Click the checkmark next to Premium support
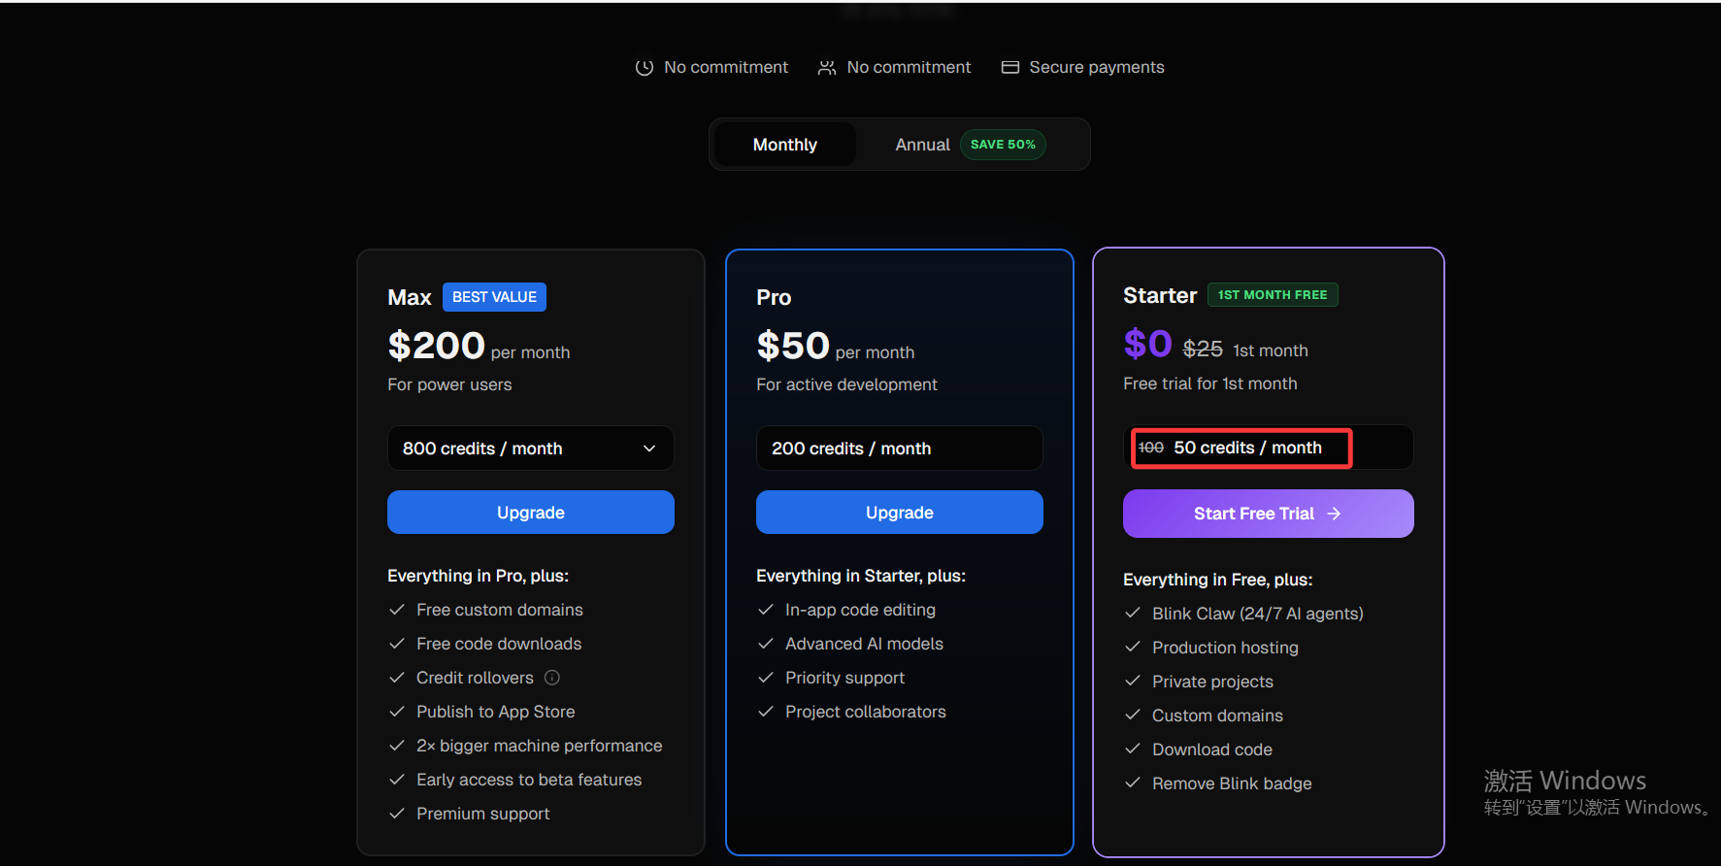The height and width of the screenshot is (866, 1721). 396,814
